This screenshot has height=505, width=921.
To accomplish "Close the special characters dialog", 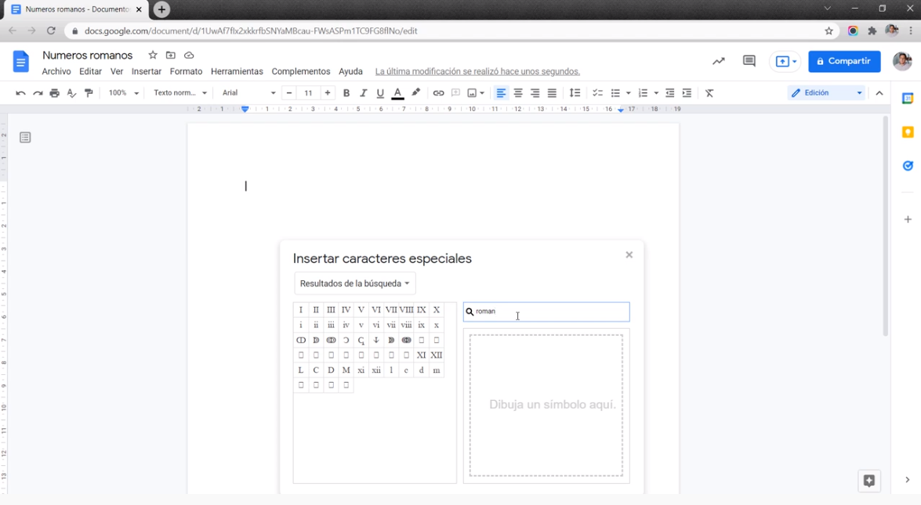I will 629,254.
